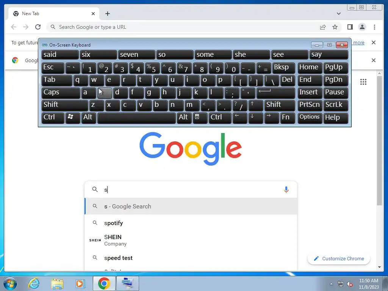
Task: Open the Google apps grid
Action: (x=363, y=82)
